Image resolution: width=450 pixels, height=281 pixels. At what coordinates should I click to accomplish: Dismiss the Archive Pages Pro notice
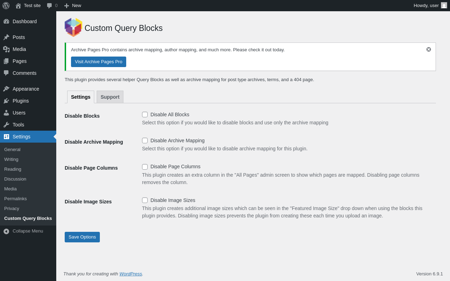429,50
